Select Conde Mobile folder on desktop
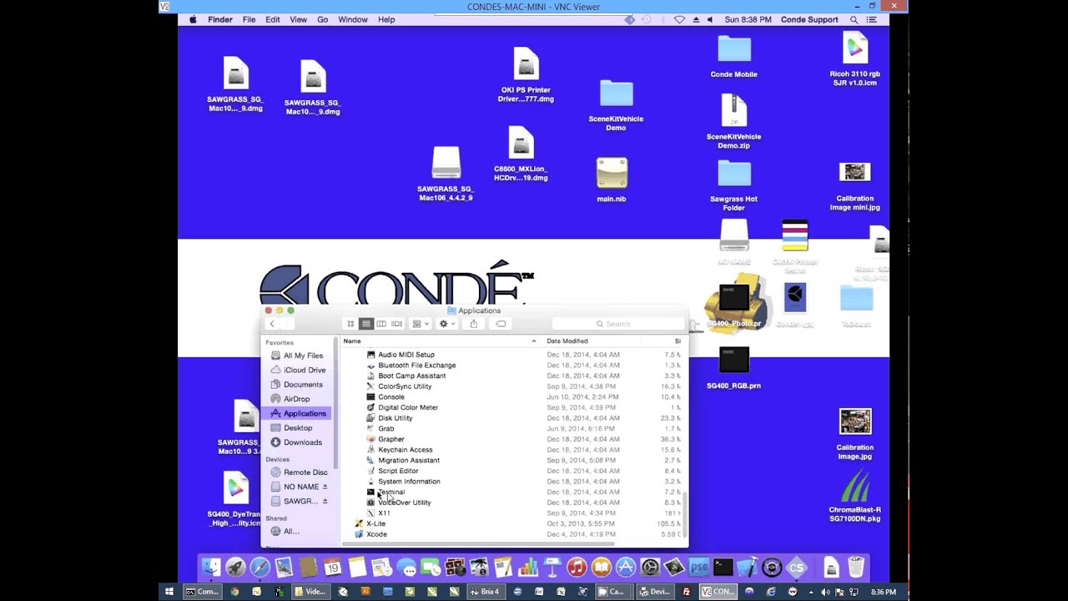The image size is (1068, 601). click(x=734, y=56)
